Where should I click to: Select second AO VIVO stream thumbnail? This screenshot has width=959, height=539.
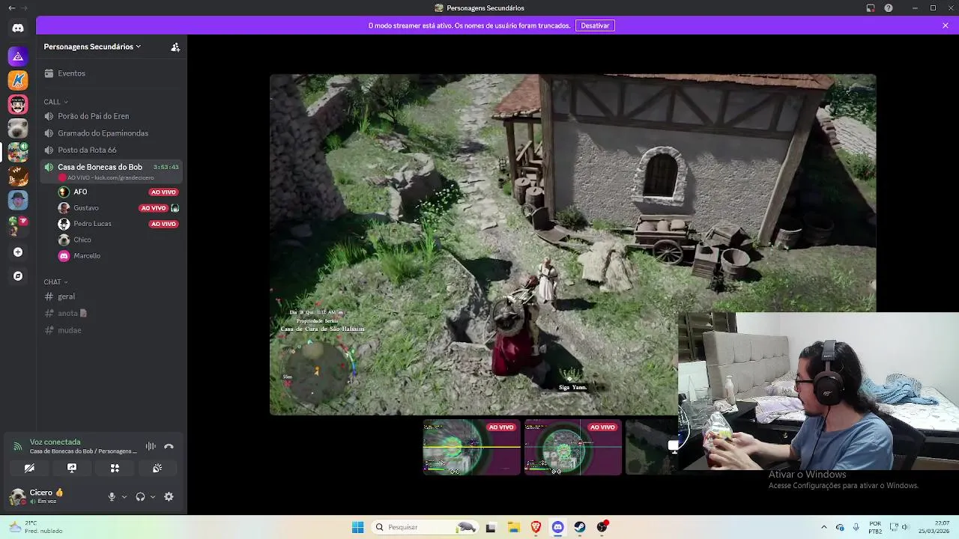(572, 448)
